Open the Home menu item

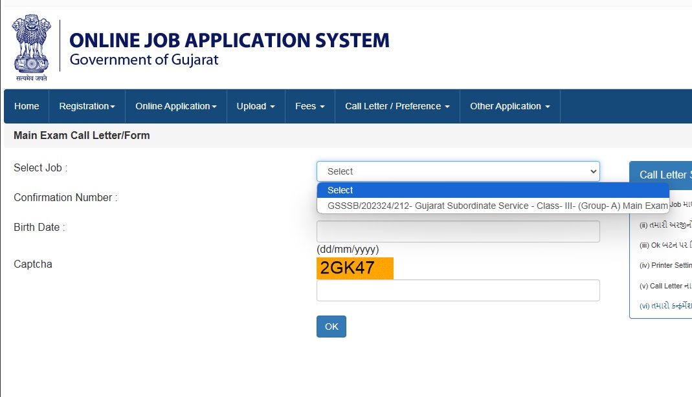point(27,106)
